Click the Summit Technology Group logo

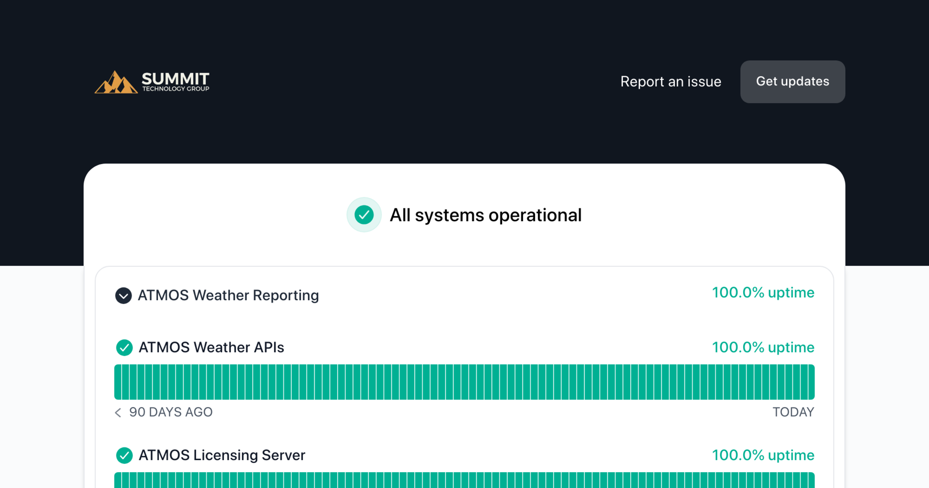pyautogui.click(x=152, y=82)
